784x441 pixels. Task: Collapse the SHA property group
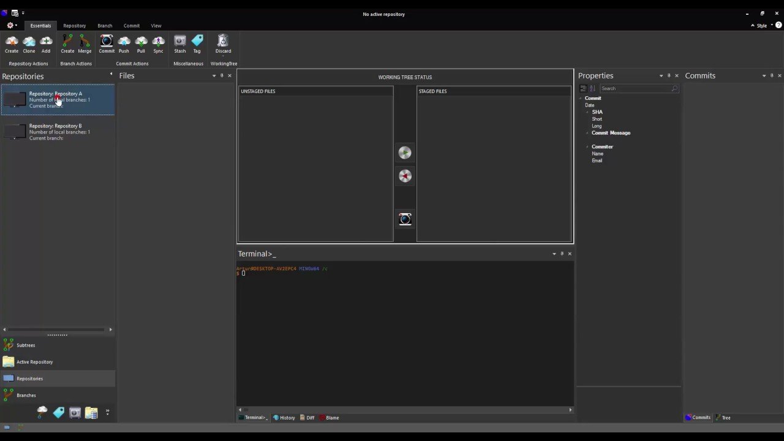pyautogui.click(x=587, y=112)
